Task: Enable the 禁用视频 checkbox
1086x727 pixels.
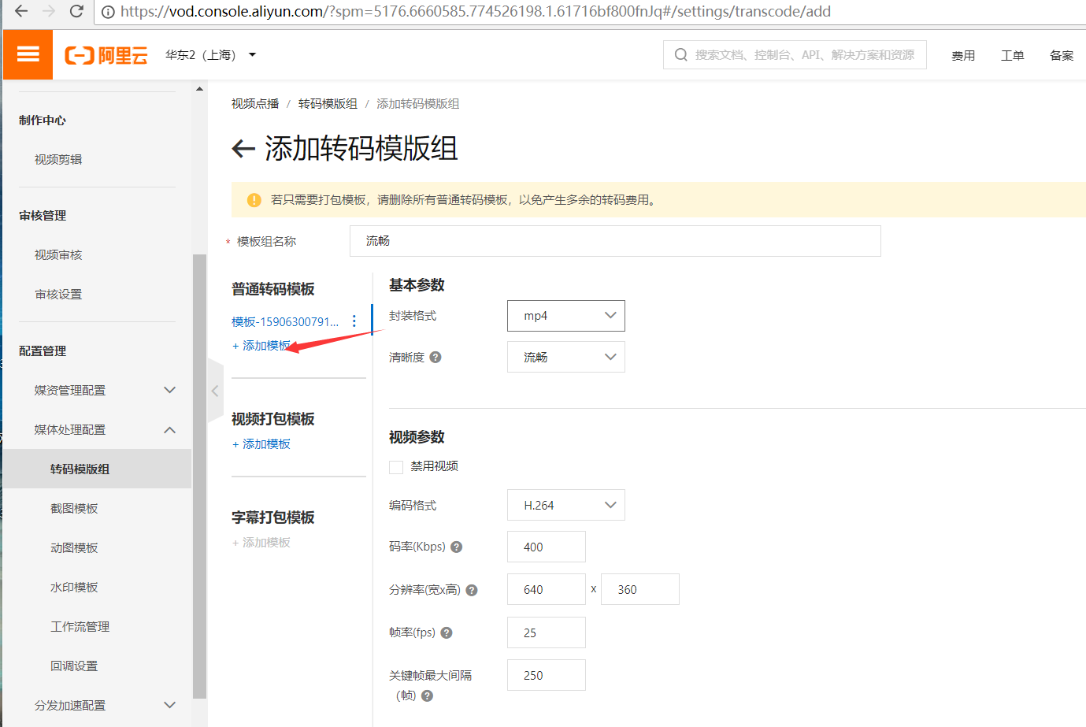Action: pos(395,466)
